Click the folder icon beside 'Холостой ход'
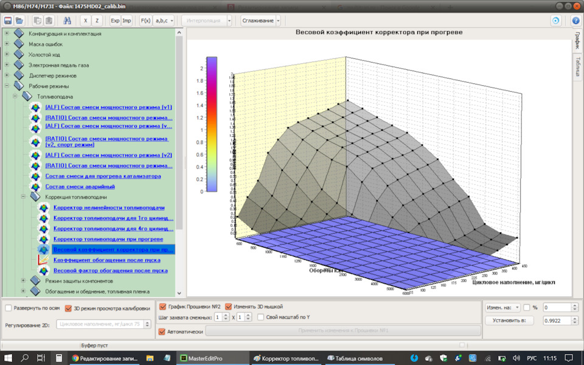 19,54
